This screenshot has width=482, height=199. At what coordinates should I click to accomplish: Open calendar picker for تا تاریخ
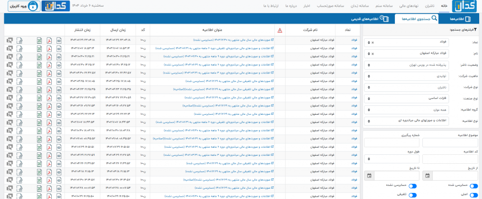coord(369,175)
